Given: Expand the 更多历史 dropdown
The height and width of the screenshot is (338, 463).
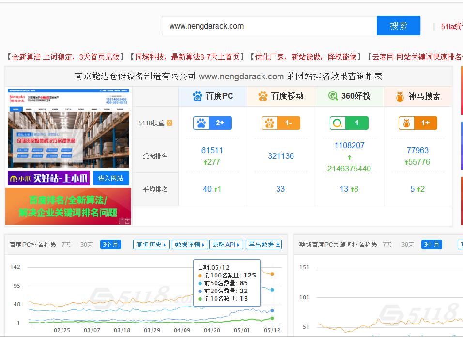Looking at the screenshot, I should click(152, 245).
